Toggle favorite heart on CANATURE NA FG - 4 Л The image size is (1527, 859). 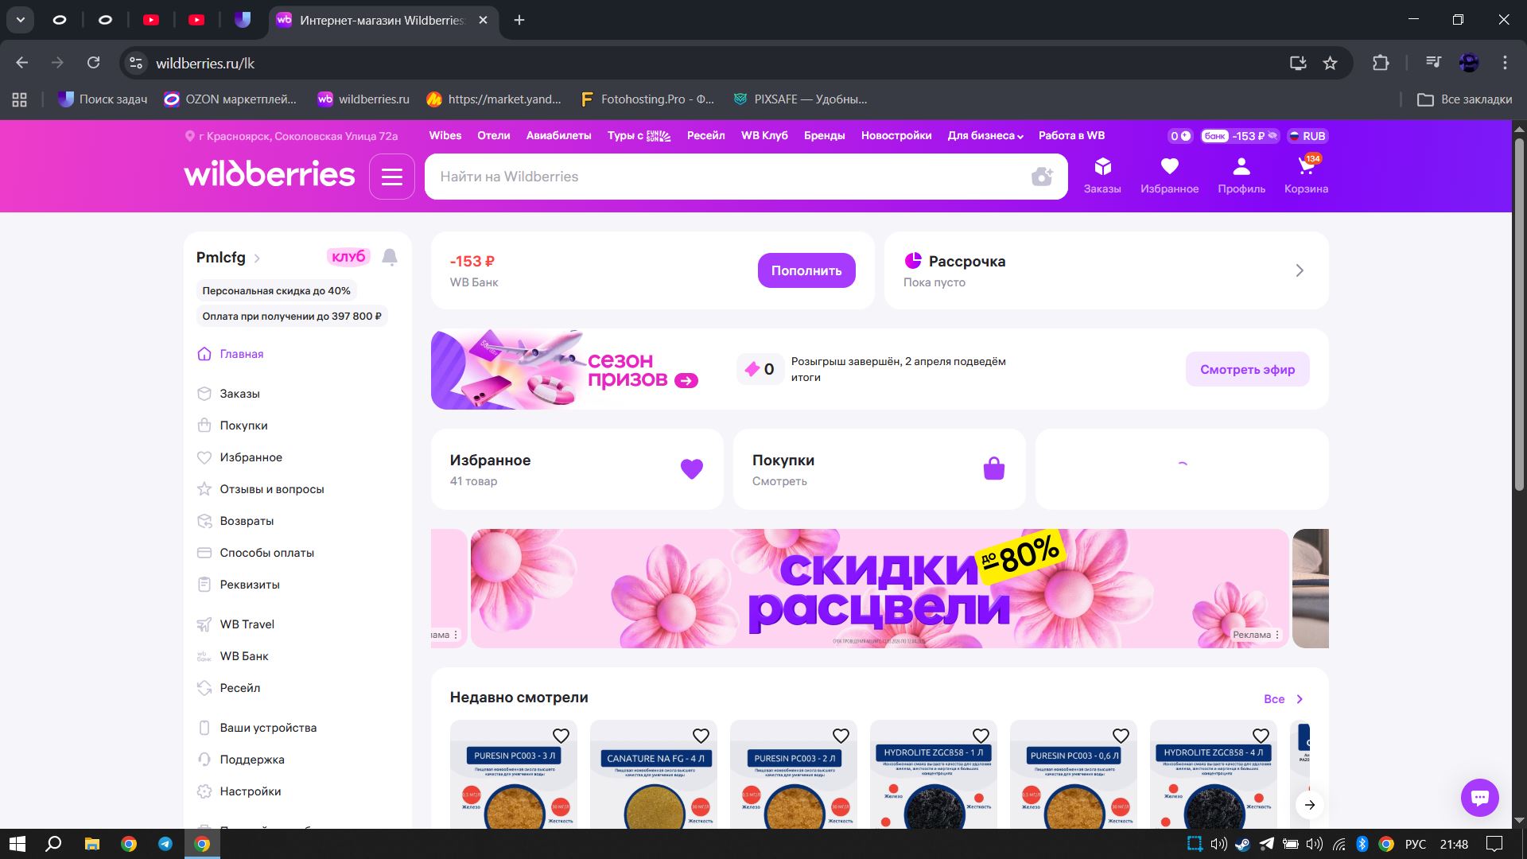click(x=701, y=736)
